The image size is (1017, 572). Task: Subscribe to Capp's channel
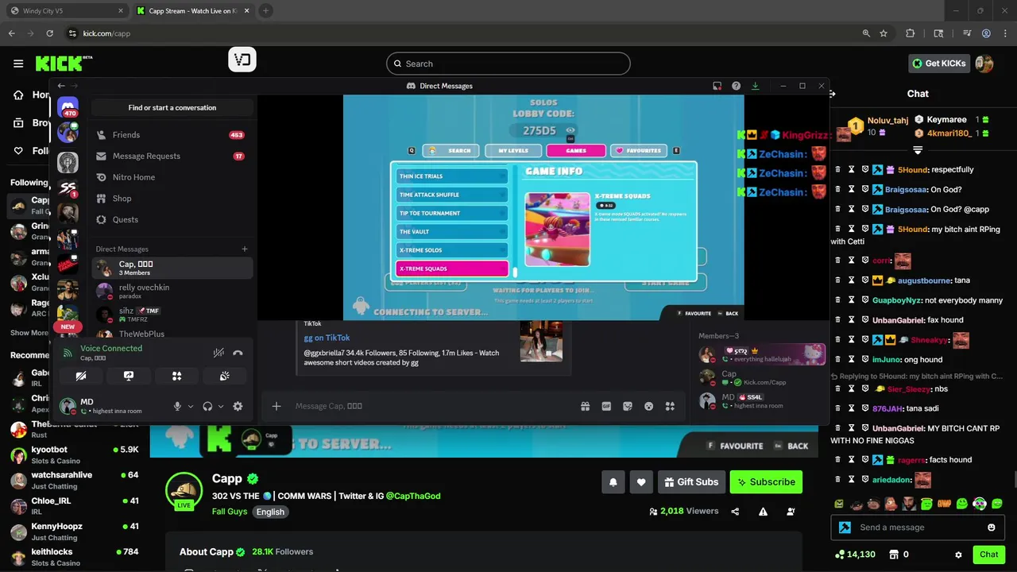tap(766, 481)
